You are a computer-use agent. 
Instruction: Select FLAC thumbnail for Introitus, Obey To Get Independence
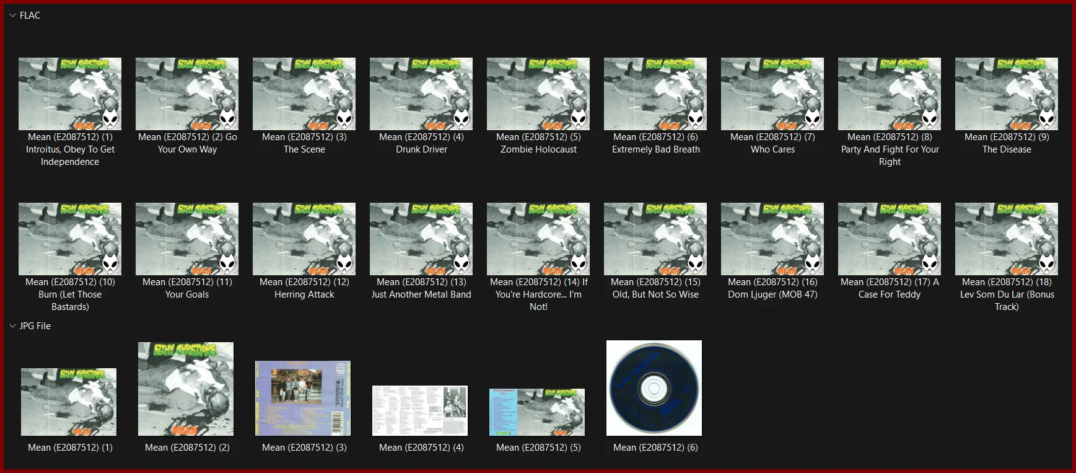[70, 94]
